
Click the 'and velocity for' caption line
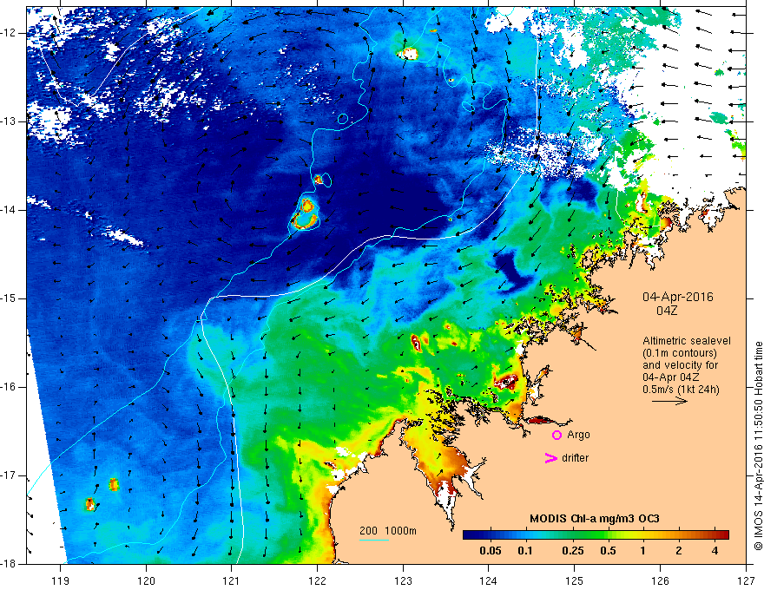tap(680, 365)
